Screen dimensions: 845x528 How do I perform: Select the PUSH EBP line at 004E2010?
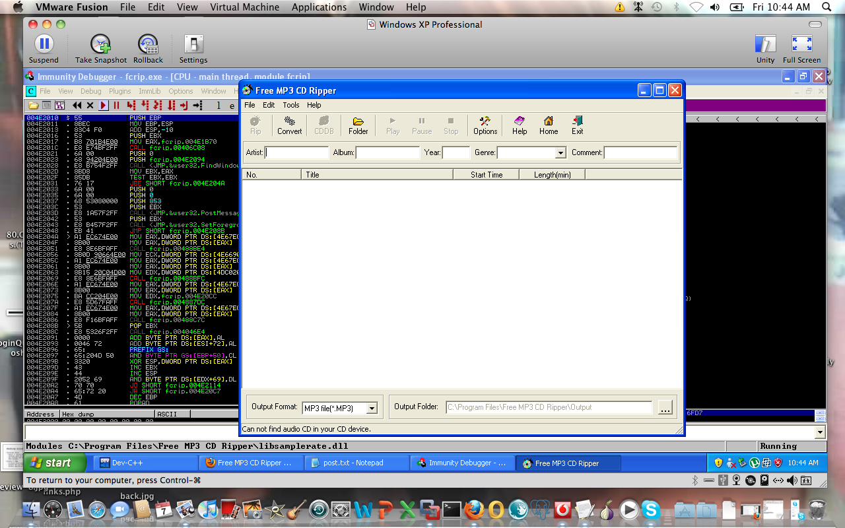point(131,117)
